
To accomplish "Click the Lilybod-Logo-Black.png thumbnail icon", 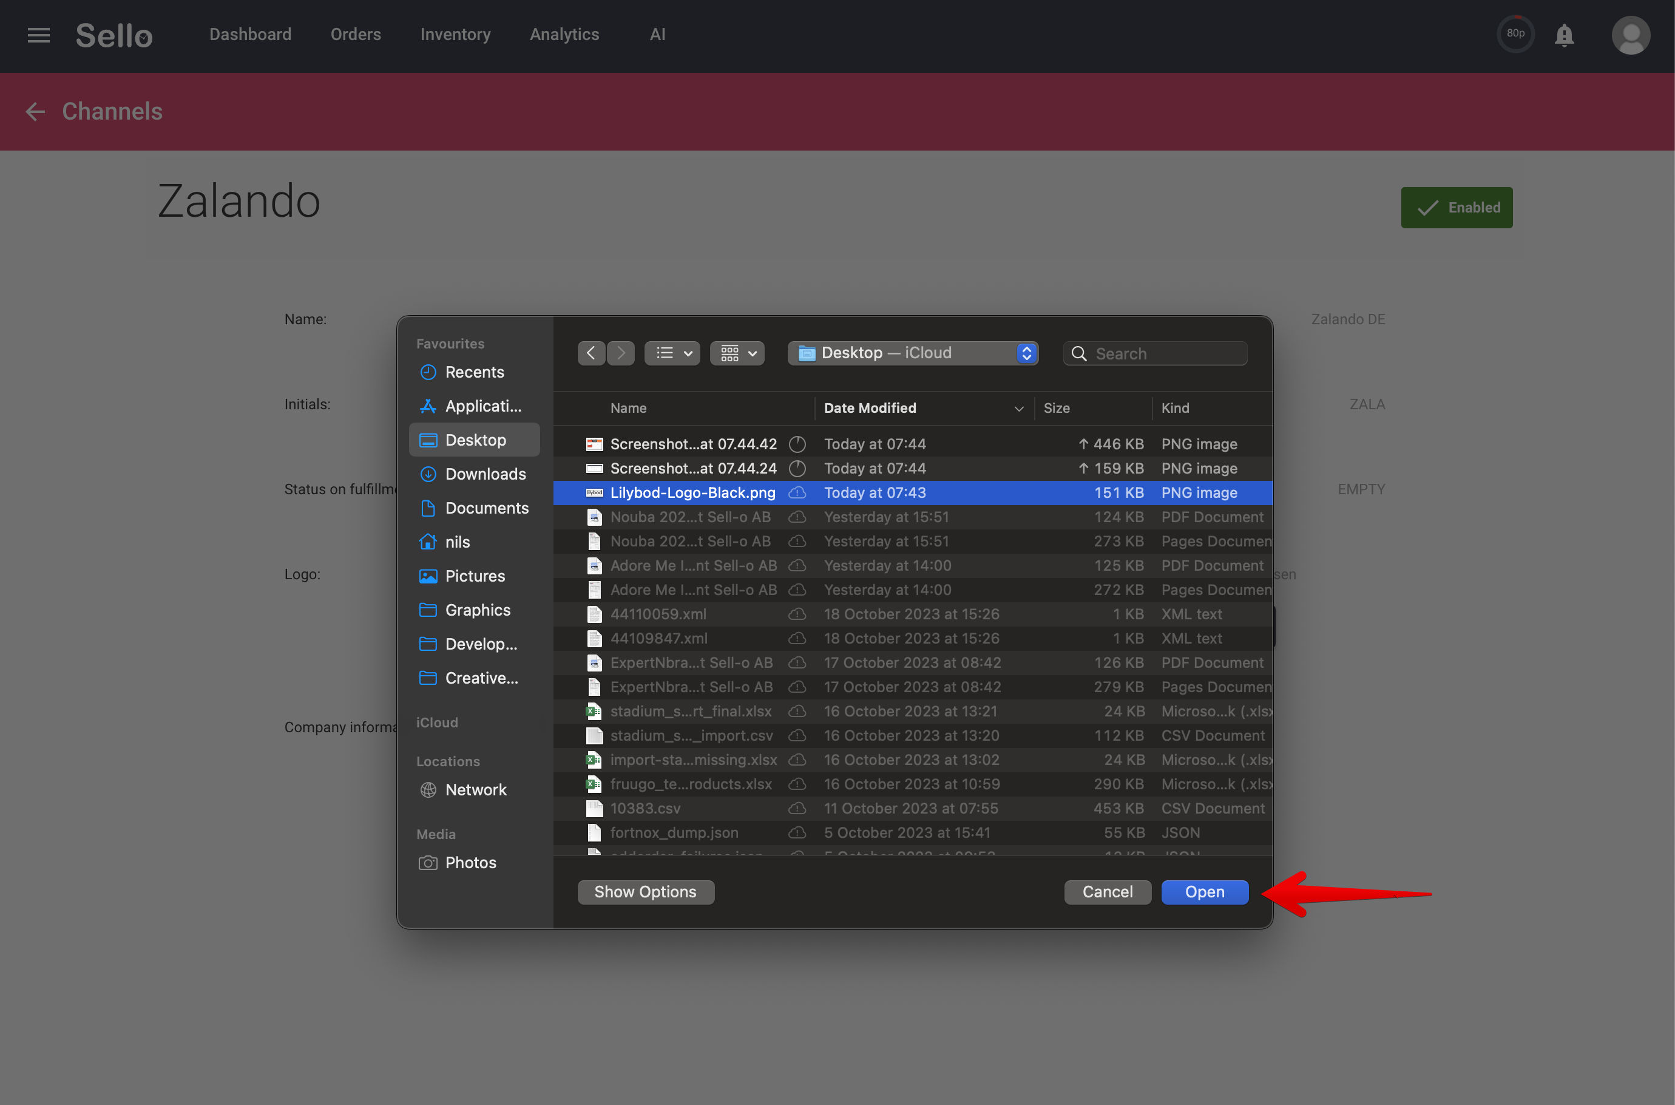I will [595, 492].
